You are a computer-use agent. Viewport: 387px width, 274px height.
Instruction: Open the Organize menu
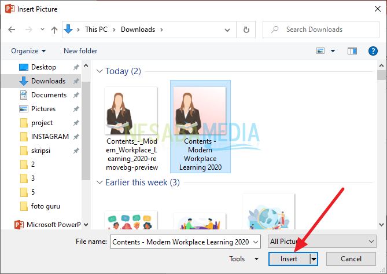click(28, 51)
